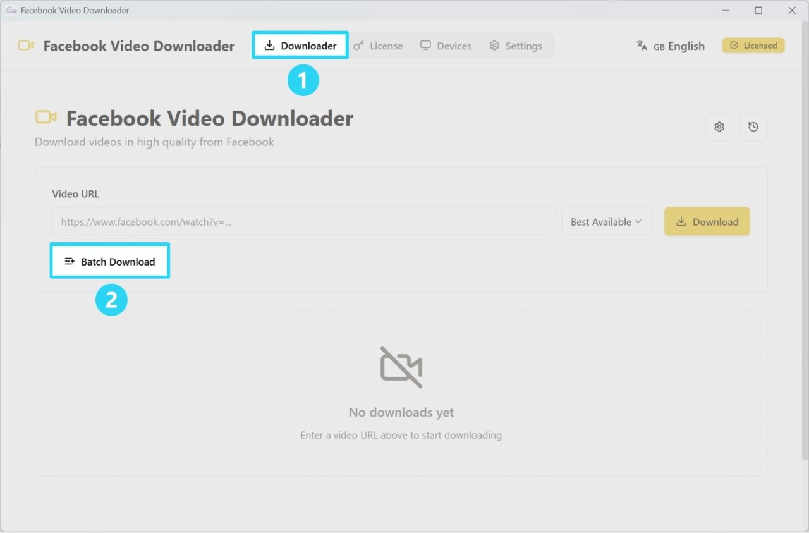Click inside the Video URL input field
809x533 pixels.
[303, 221]
